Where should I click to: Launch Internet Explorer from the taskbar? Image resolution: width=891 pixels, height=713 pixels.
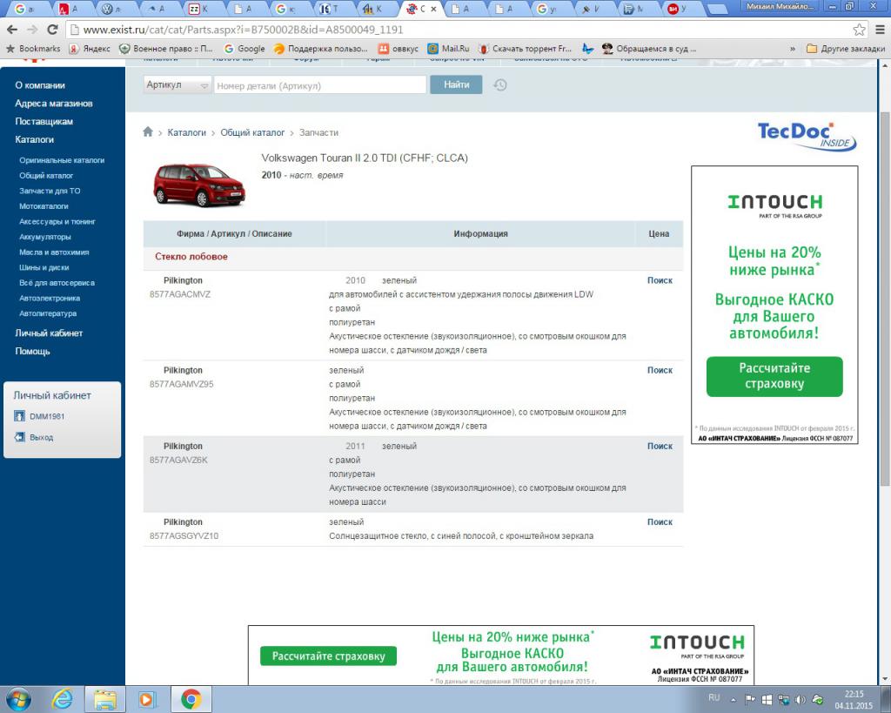62,699
